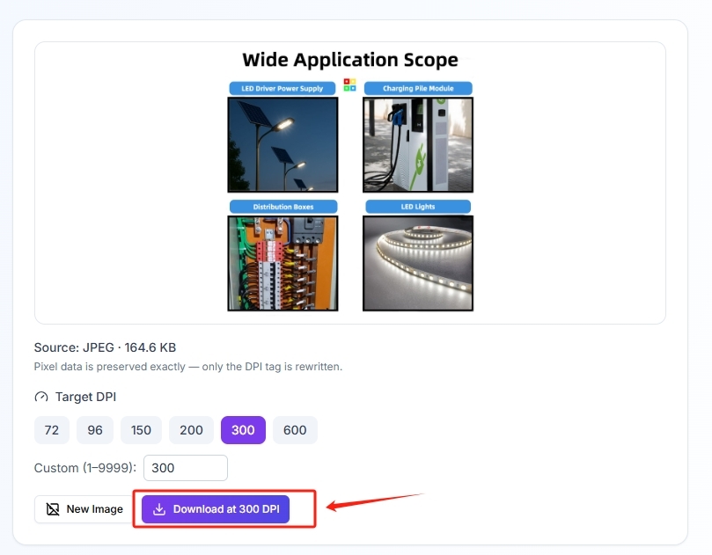Select the 96 DPI preset
This screenshot has height=555, width=712.
pyautogui.click(x=95, y=430)
